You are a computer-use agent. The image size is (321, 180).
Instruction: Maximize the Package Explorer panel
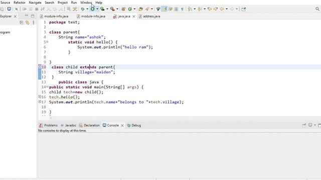pyautogui.click(x=33, y=15)
